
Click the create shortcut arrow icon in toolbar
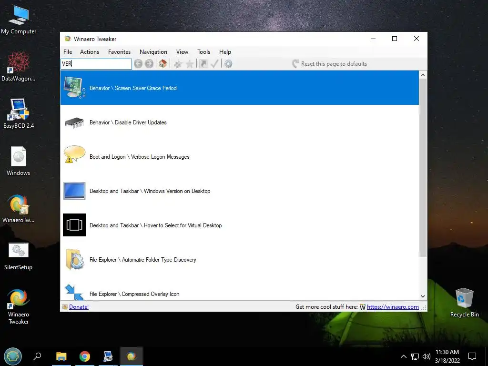tap(203, 64)
